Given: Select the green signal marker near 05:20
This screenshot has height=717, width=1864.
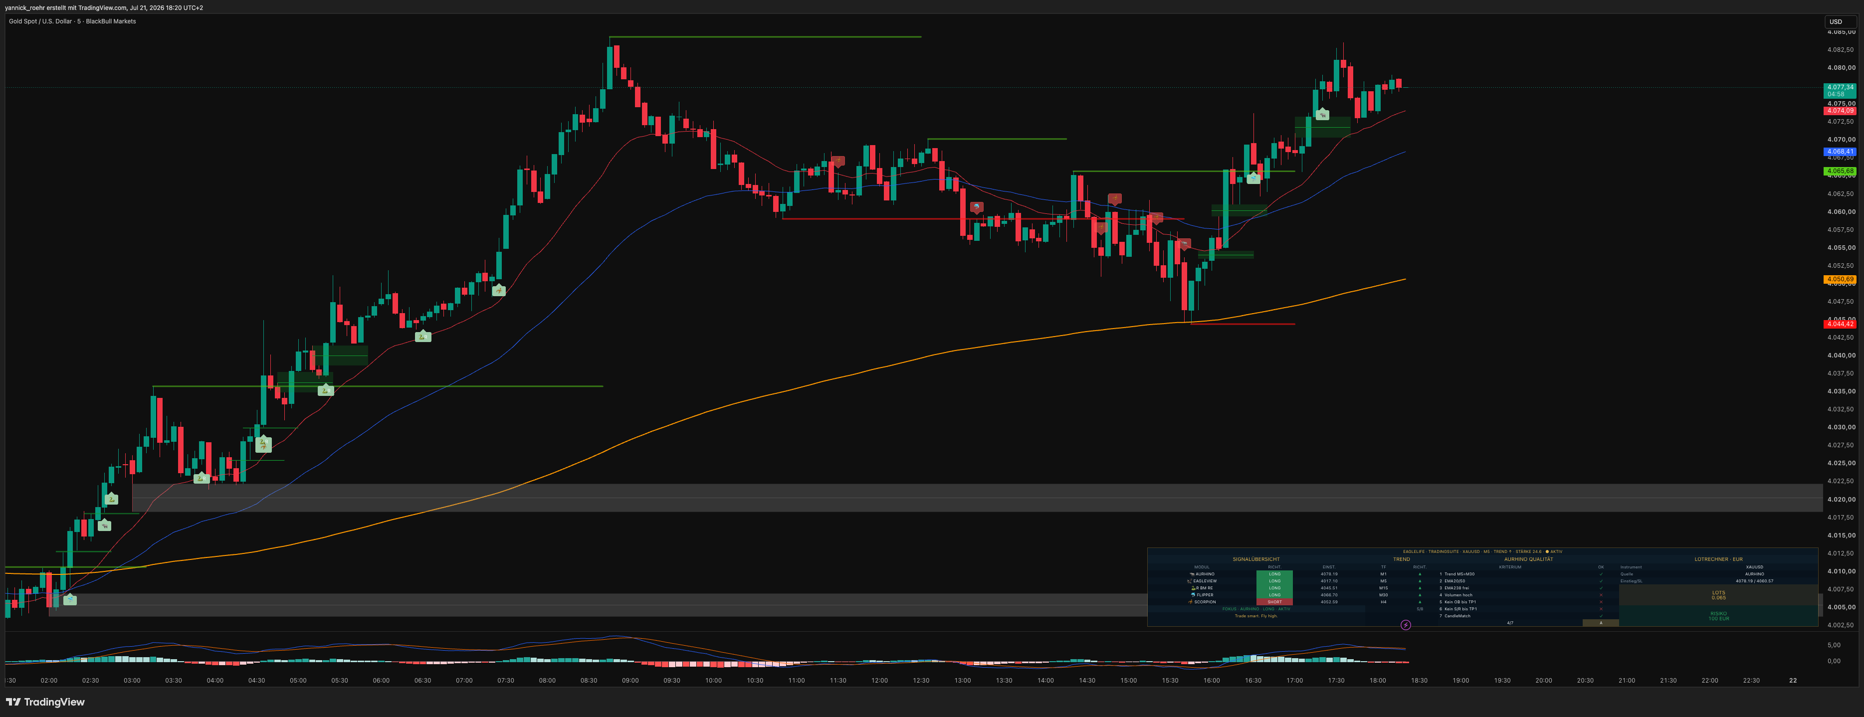Looking at the screenshot, I should [326, 389].
